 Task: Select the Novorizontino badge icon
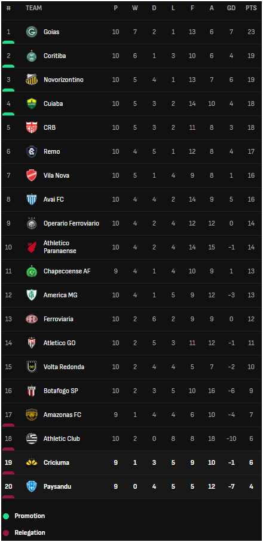[32, 80]
